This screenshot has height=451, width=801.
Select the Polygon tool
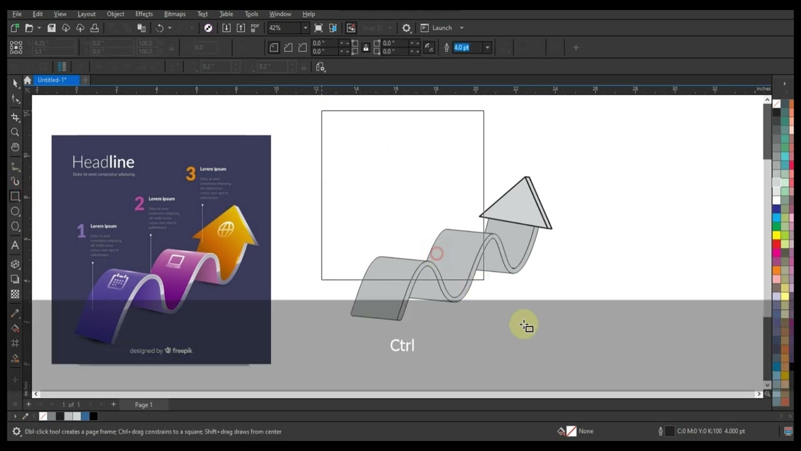(x=15, y=226)
